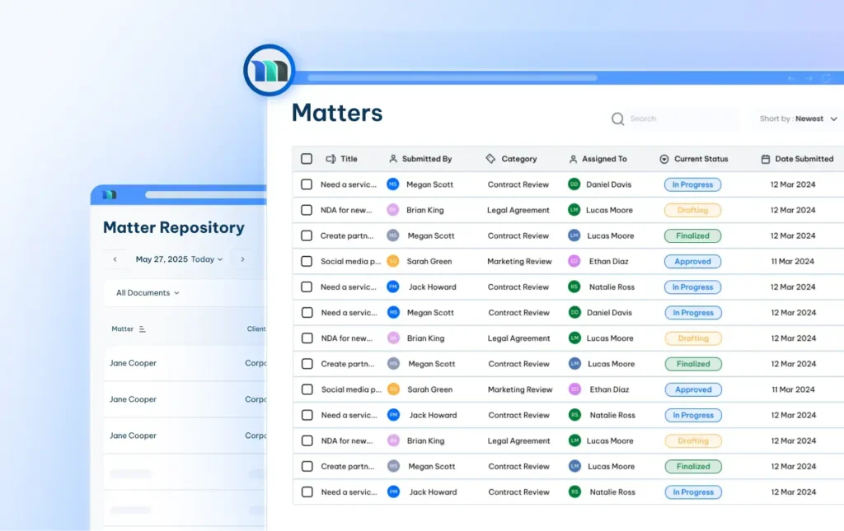This screenshot has width=844, height=531.
Task: Click the search magnifier icon
Action: click(617, 119)
